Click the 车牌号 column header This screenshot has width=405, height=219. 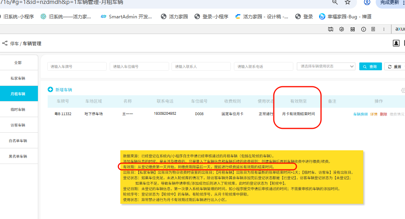63,101
